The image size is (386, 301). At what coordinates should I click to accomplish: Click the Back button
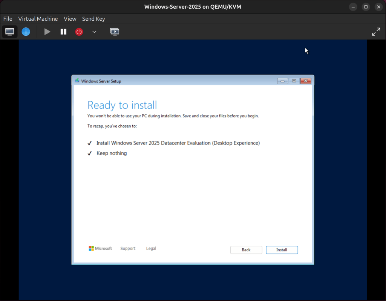[246, 250]
